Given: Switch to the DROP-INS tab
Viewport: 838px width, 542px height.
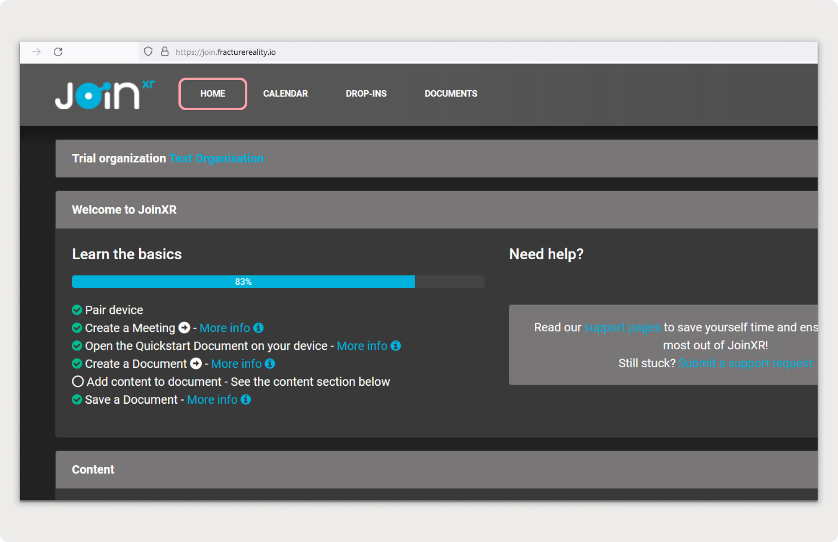Looking at the screenshot, I should pyautogui.click(x=366, y=94).
